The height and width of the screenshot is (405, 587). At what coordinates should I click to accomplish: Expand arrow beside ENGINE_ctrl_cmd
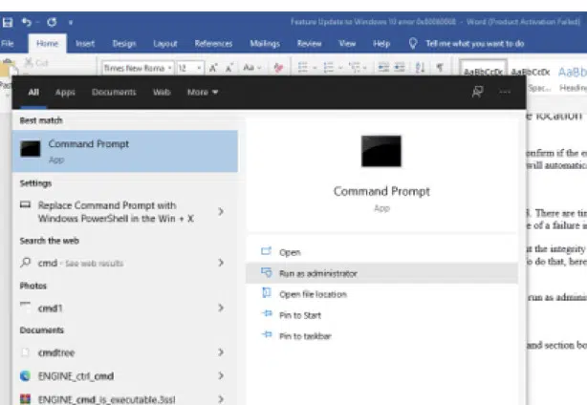(x=221, y=375)
